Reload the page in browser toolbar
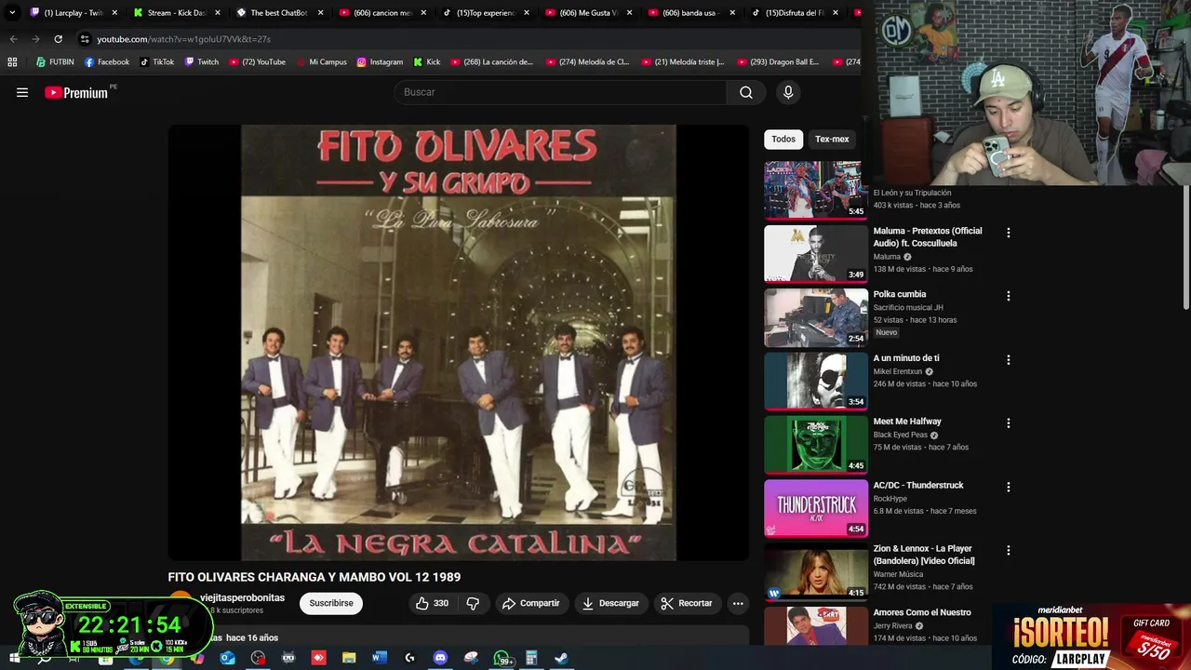This screenshot has width=1191, height=670. coord(58,39)
